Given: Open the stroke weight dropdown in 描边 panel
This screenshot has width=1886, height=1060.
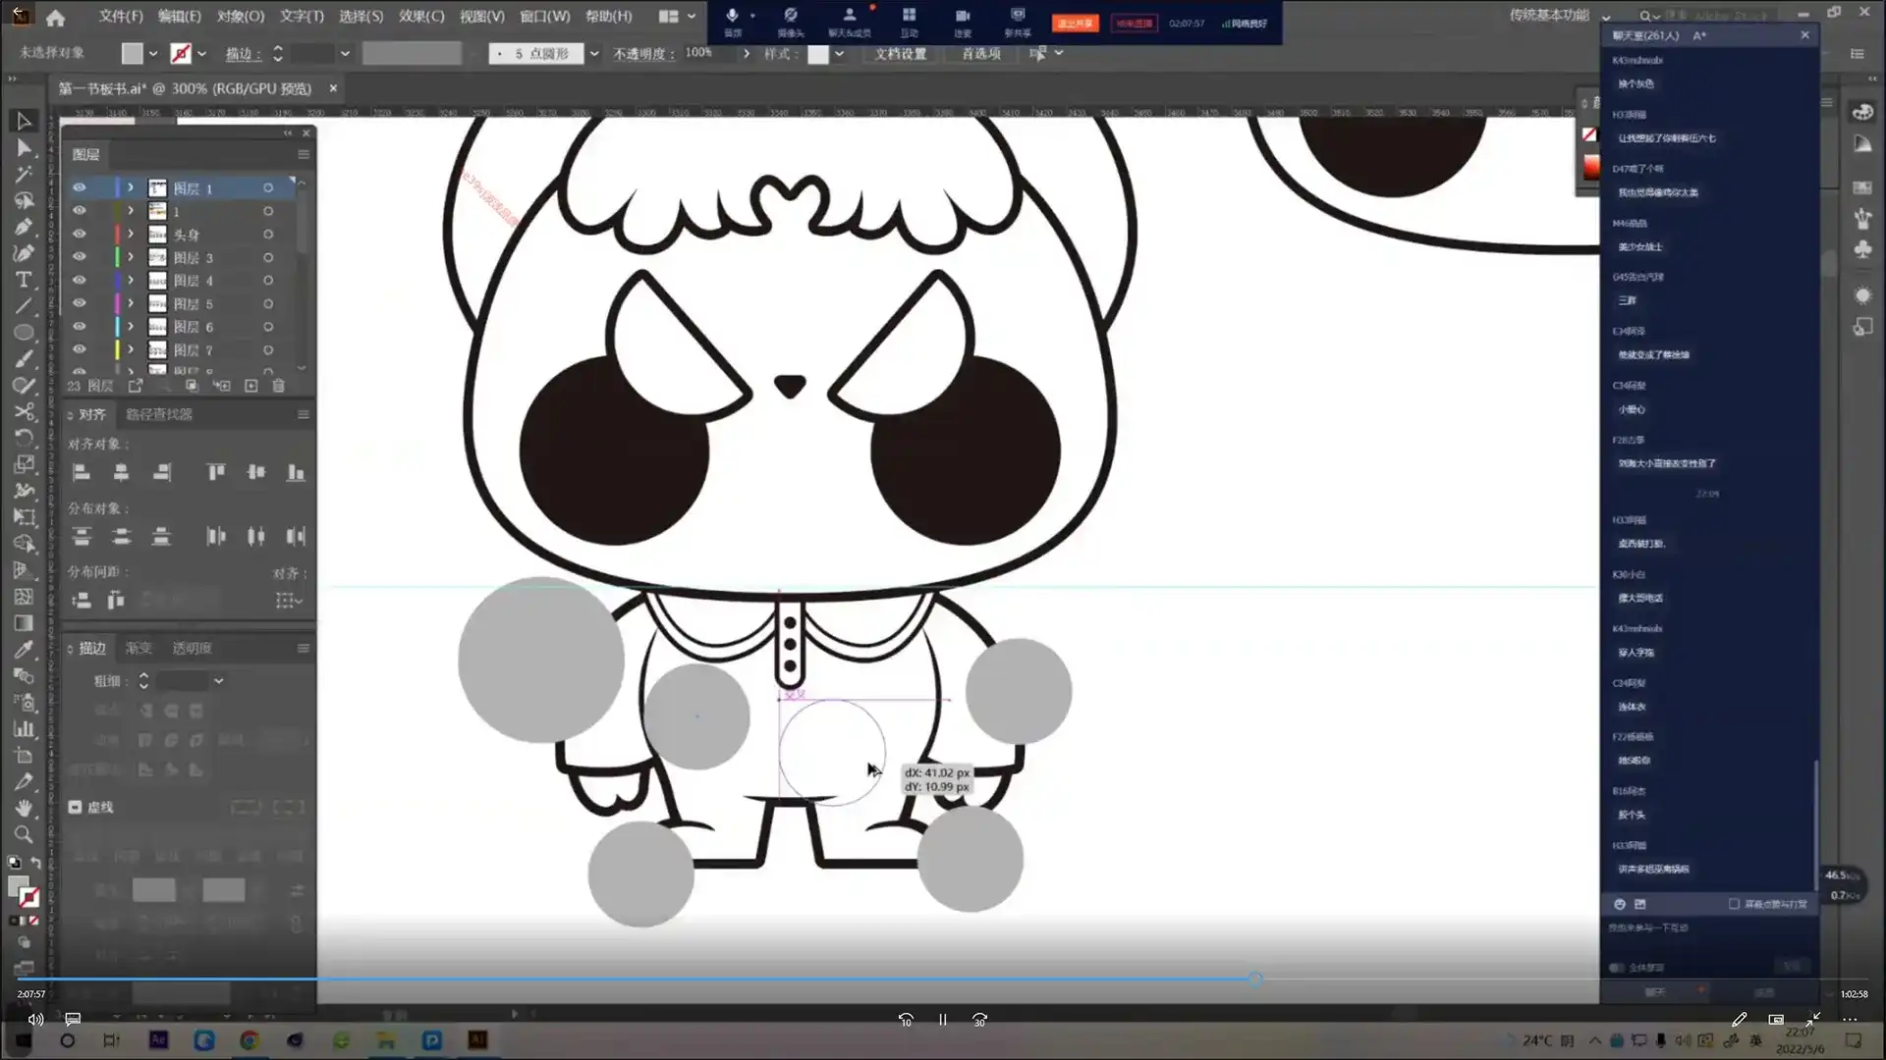Looking at the screenshot, I should tap(218, 680).
